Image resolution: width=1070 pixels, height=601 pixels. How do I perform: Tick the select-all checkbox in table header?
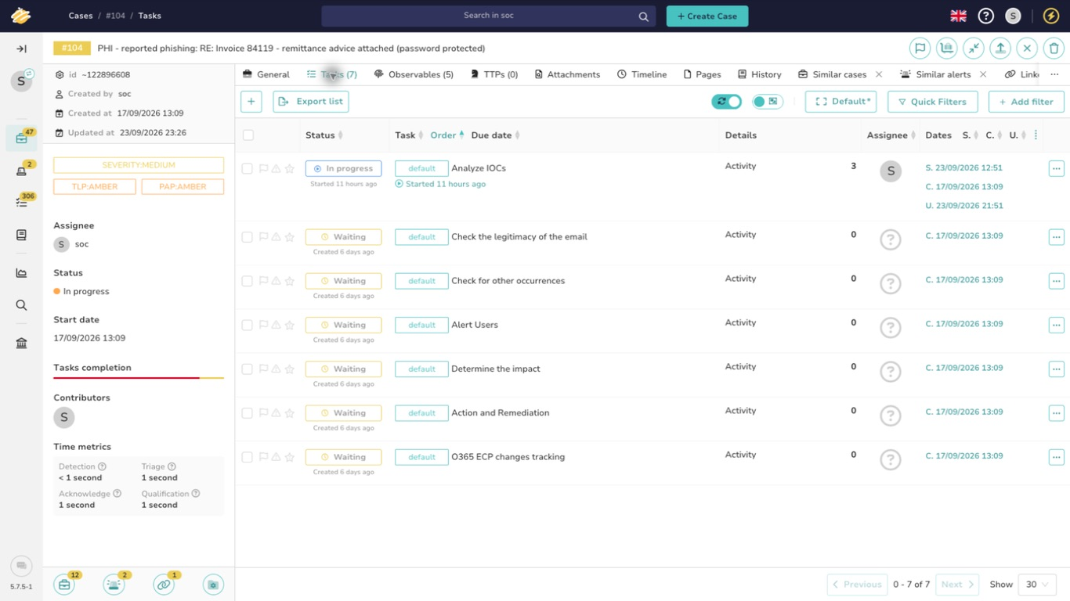[248, 135]
